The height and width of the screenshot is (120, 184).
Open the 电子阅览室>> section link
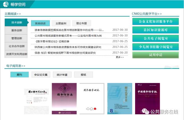(x=16, y=66)
